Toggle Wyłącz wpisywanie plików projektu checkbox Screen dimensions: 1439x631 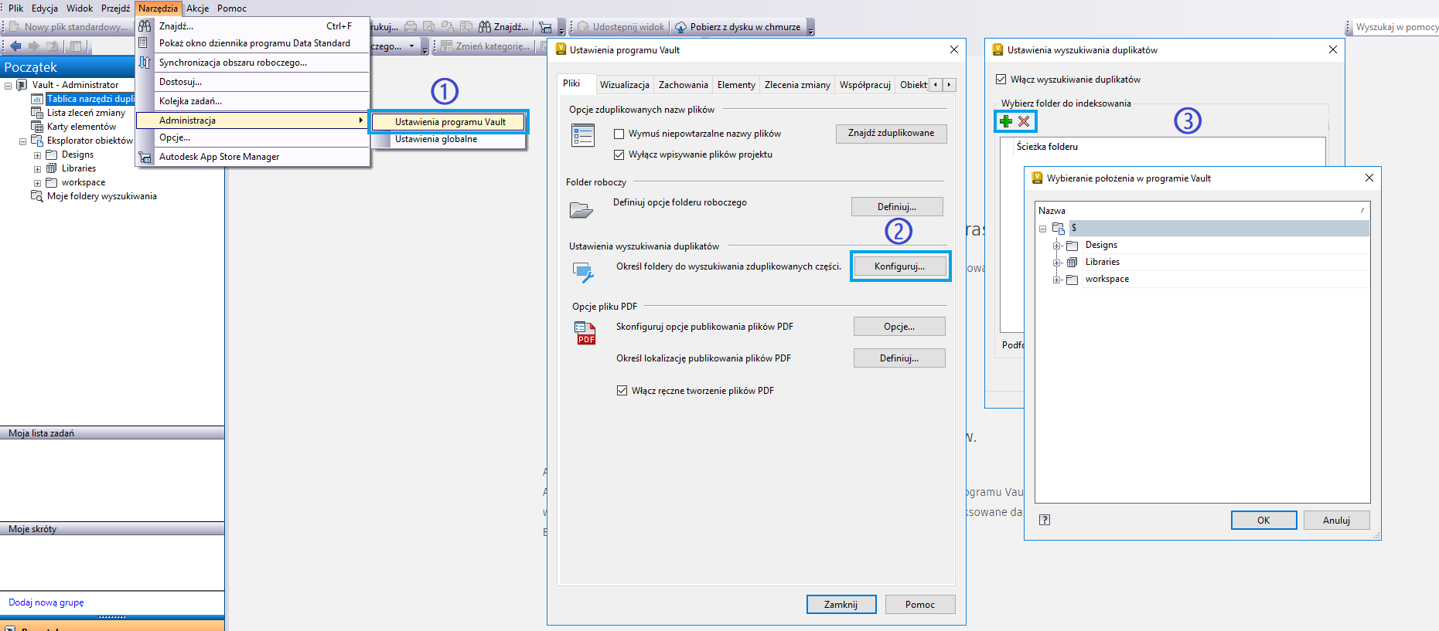click(619, 154)
